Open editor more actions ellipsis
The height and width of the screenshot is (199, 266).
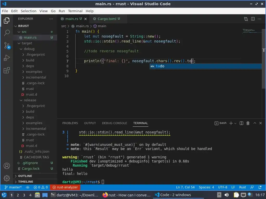(x=260, y=19)
